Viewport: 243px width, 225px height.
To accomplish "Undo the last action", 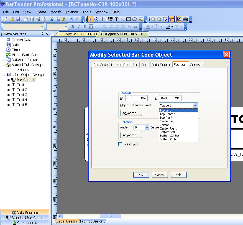I will (71, 19).
